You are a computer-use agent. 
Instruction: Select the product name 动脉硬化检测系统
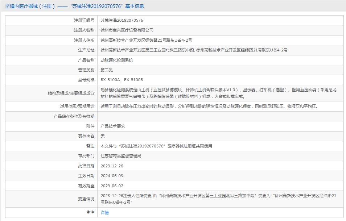[117, 60]
